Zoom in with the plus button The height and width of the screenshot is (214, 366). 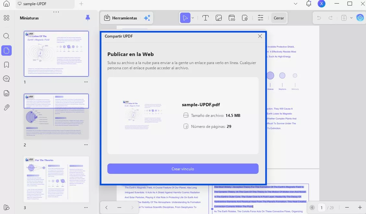(x=360, y=208)
